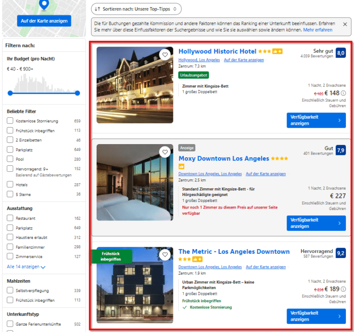
Task: Check the Pool filter box
Action: 10,159
